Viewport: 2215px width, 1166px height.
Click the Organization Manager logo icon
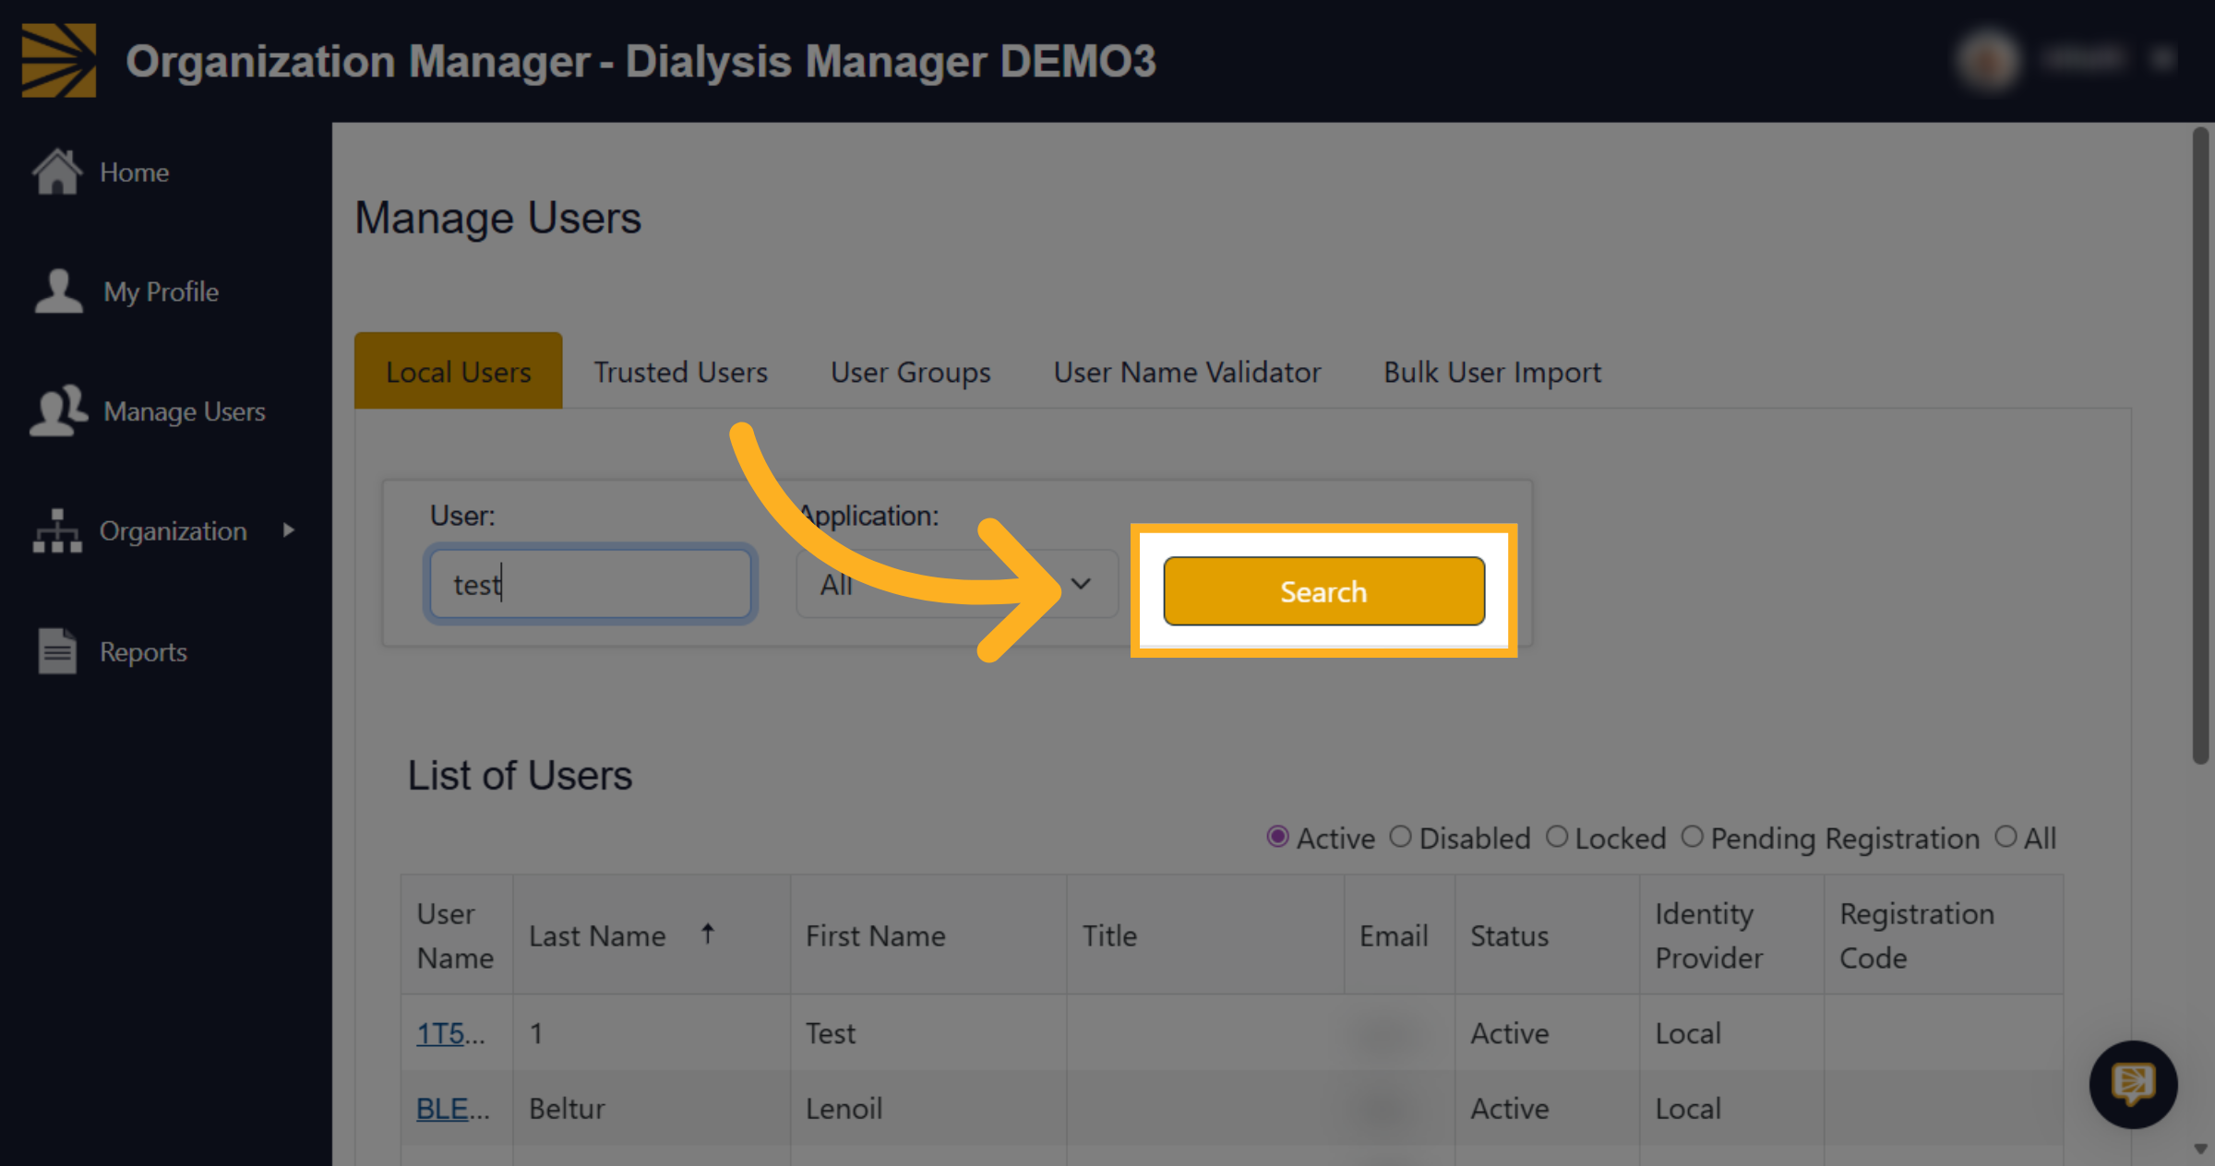click(x=59, y=61)
